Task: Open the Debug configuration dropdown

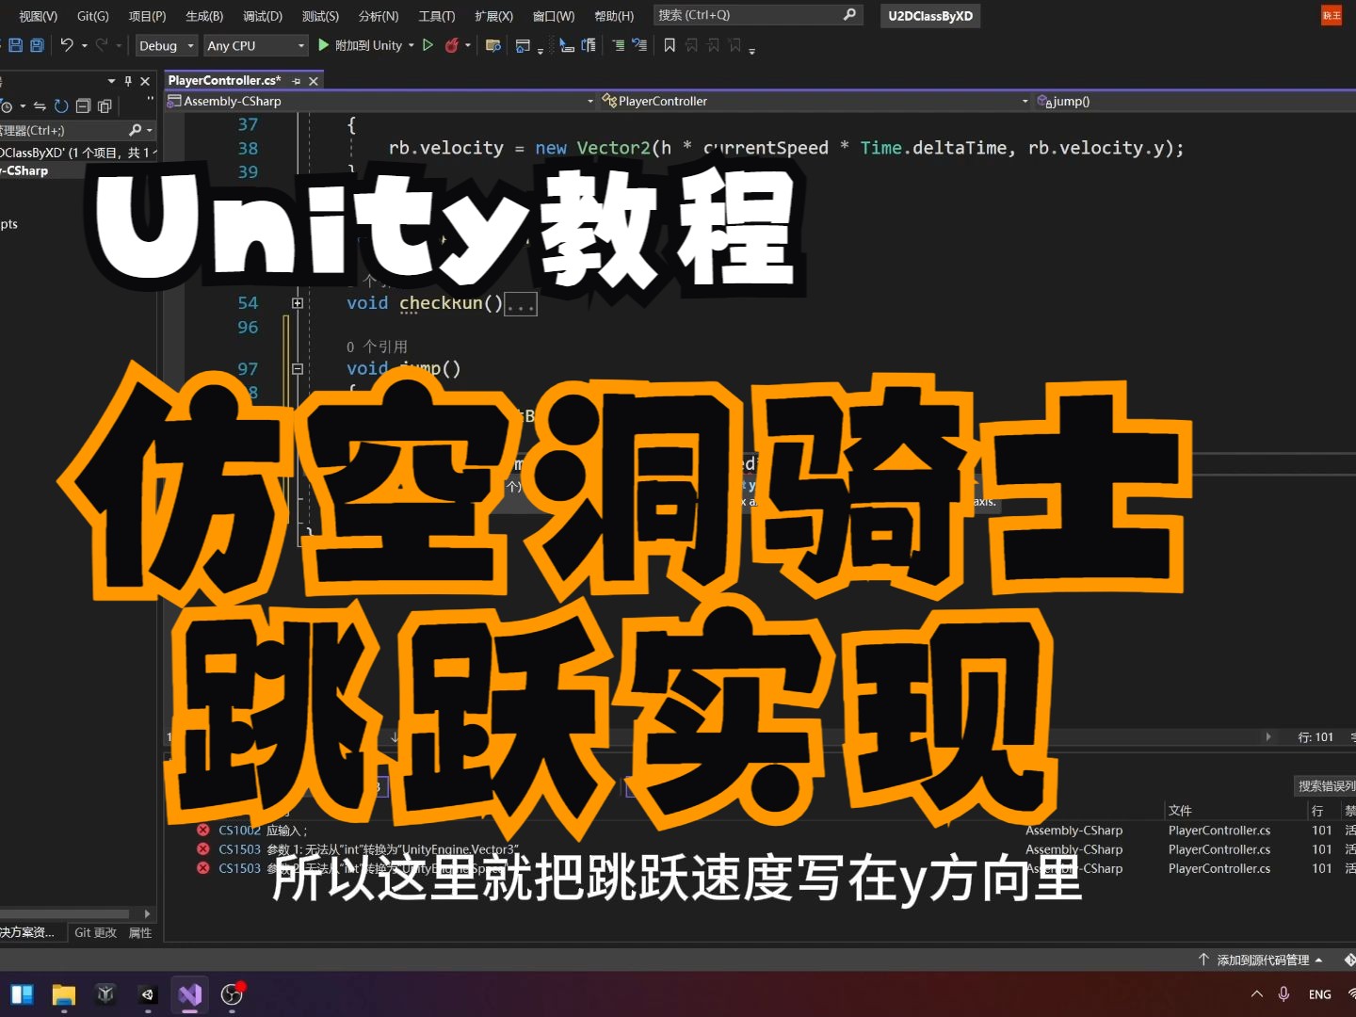Action: click(166, 45)
